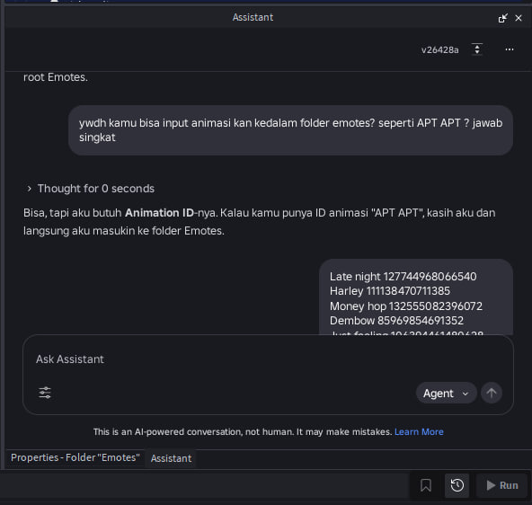Open the Agent mode dropdown
This screenshot has width=532, height=505.
tap(446, 393)
